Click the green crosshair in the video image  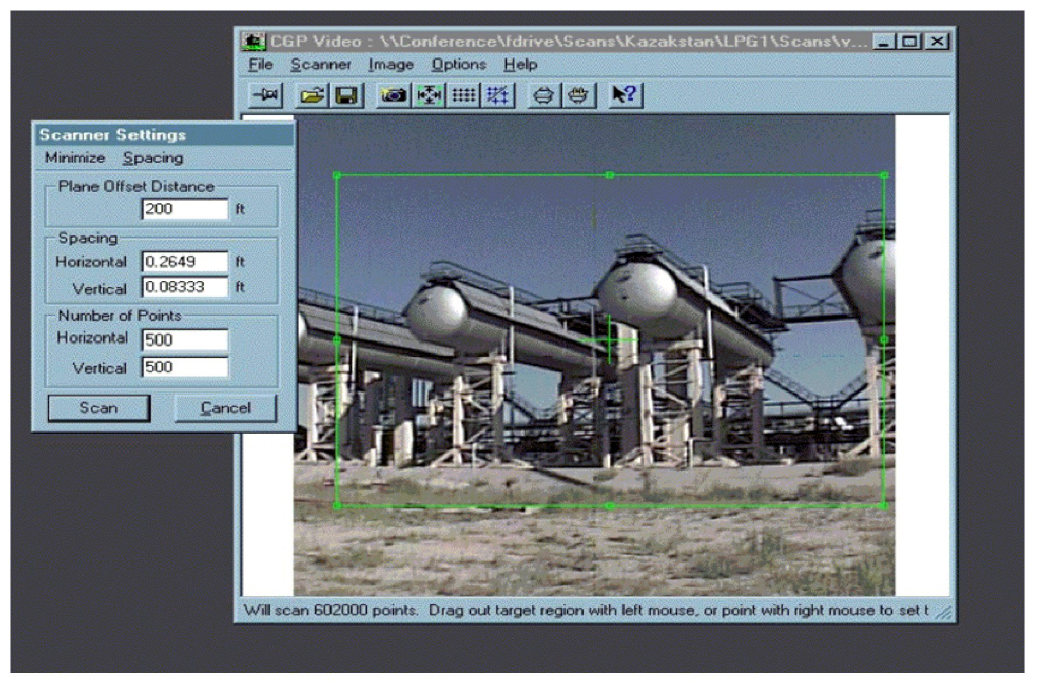tap(610, 340)
